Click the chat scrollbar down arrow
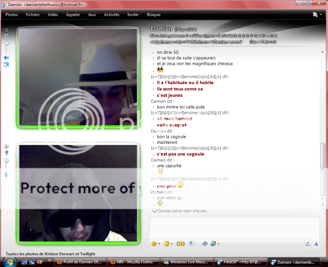The width and height of the screenshot is (328, 267). [x=323, y=199]
